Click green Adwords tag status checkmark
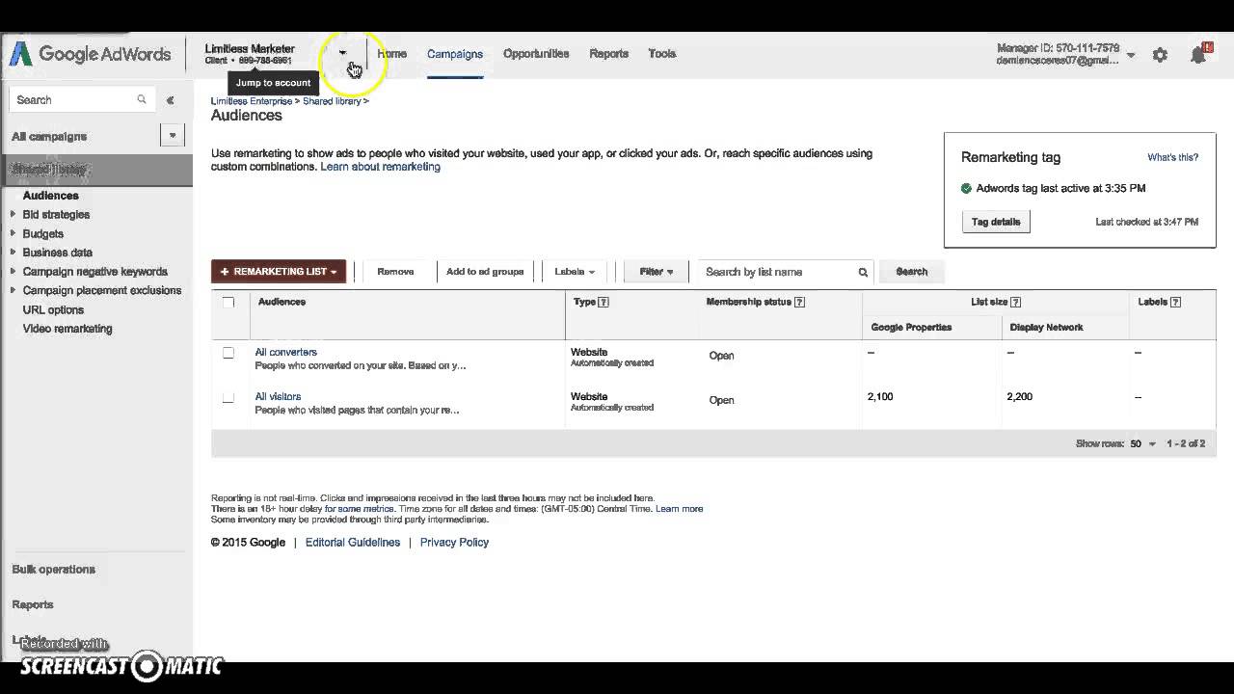The image size is (1234, 694). [x=967, y=189]
